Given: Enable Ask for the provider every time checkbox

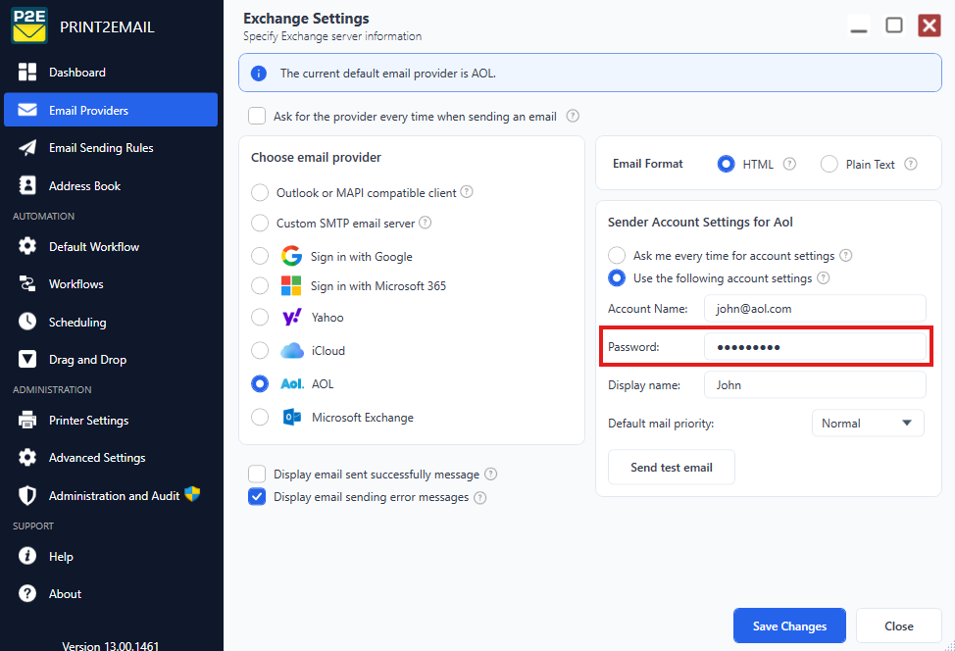Looking at the screenshot, I should (x=257, y=116).
